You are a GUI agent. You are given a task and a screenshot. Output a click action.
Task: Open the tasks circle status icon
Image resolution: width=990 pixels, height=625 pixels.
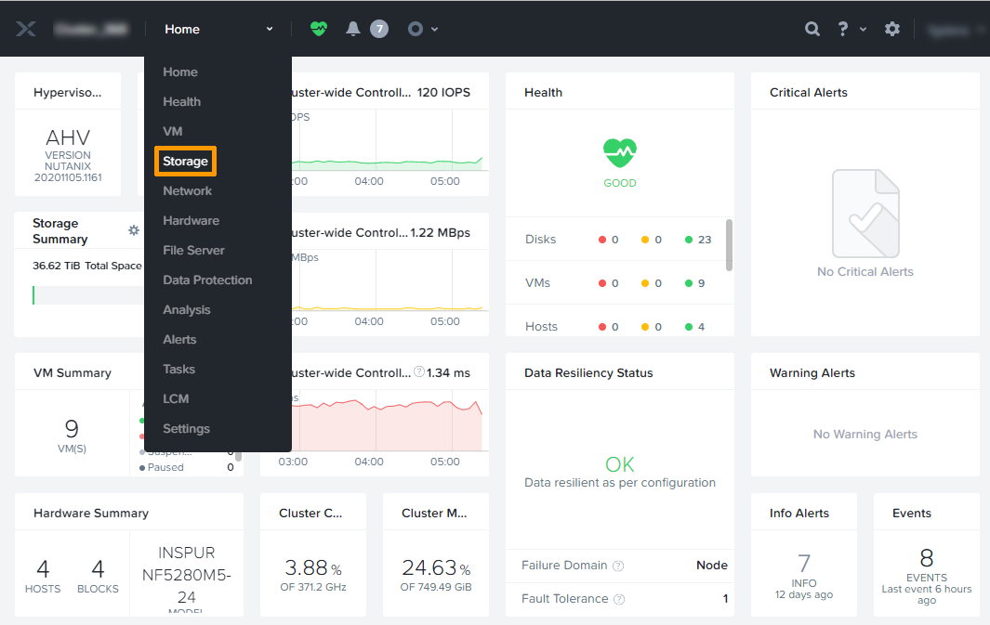416,29
